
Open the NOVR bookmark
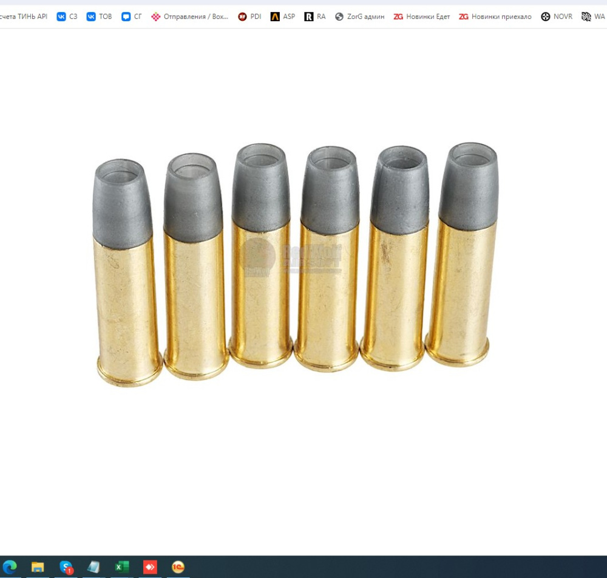pos(557,16)
